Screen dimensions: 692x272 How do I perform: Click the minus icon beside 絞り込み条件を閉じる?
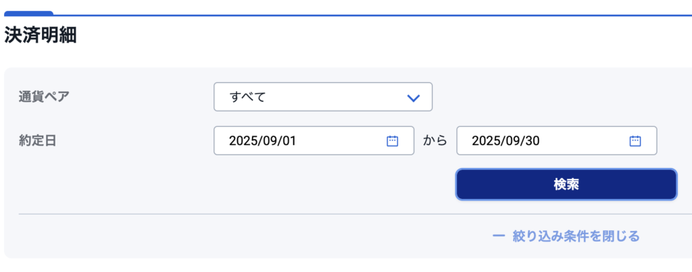pyautogui.click(x=499, y=236)
